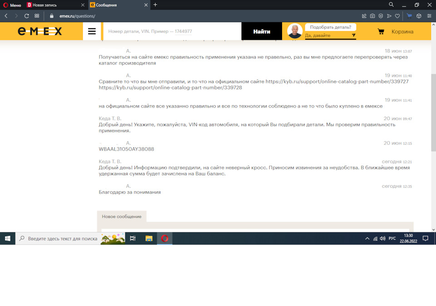The height and width of the screenshot is (306, 436).
Task: Click the scrollbar up arrow
Action: point(433,25)
